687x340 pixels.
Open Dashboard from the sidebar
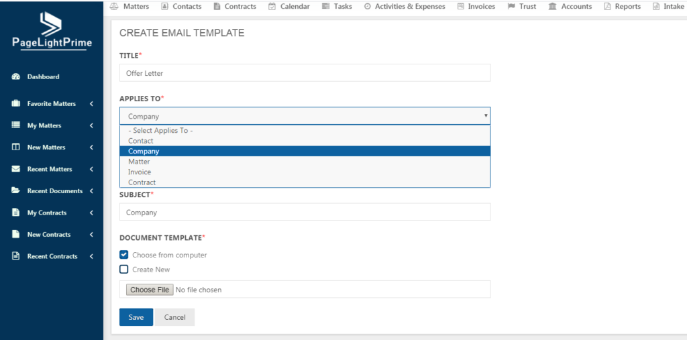coord(44,76)
